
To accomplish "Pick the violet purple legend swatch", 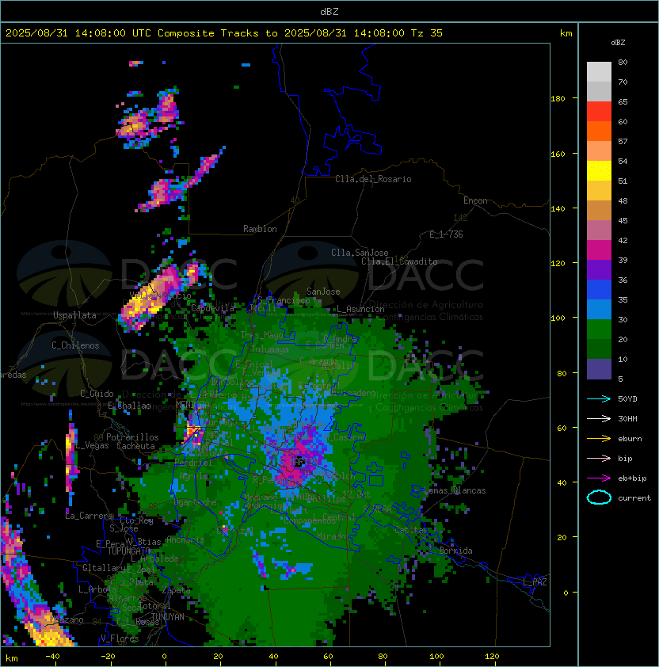I will point(599,269).
